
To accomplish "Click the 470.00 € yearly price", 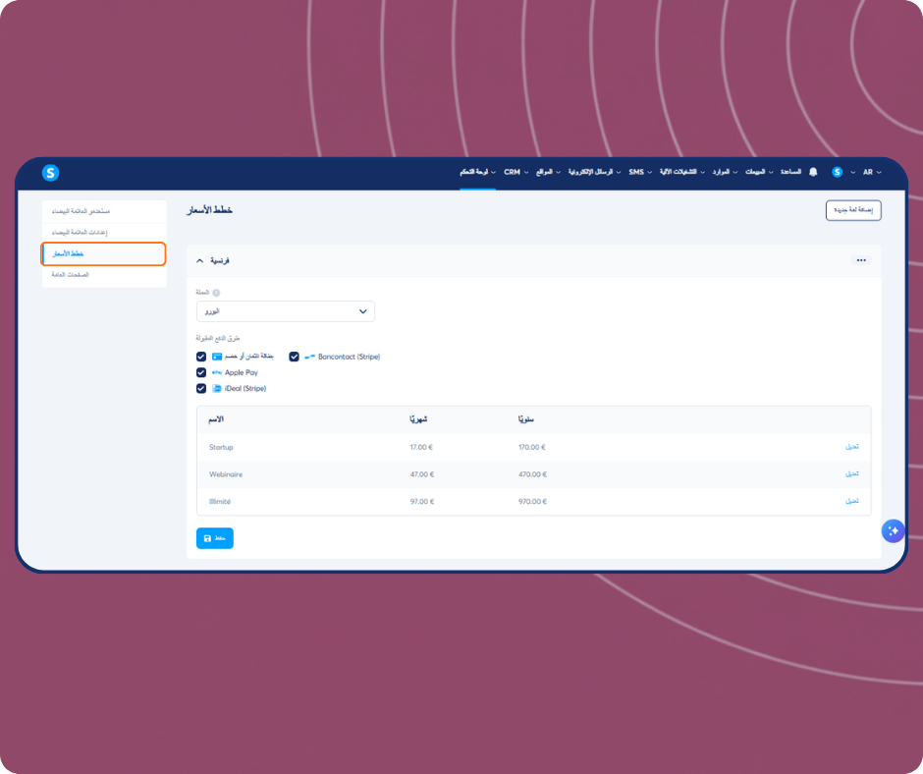I will click(x=532, y=474).
